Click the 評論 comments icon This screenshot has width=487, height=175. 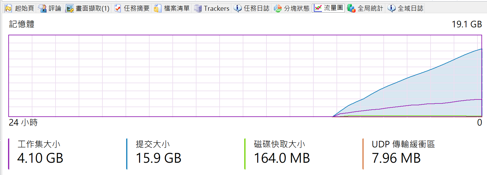pos(42,8)
